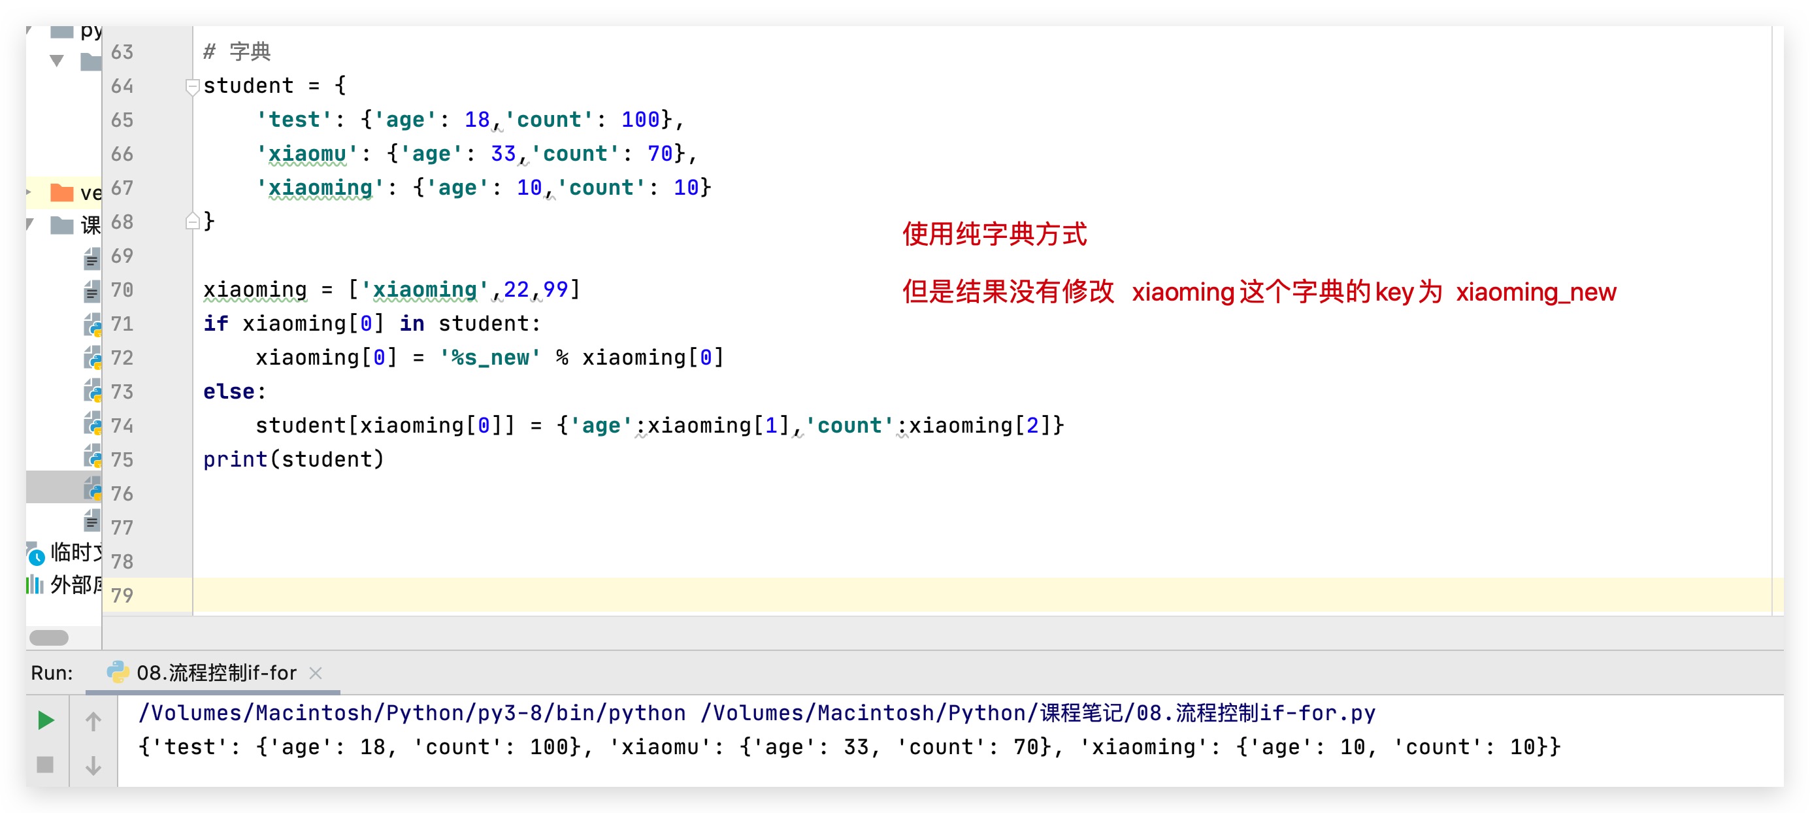Open the Python file icon beside line number 72
This screenshot has height=813, width=1810.
[92, 357]
